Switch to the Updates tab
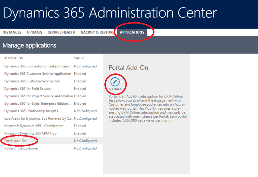The width and height of the screenshot is (258, 177). click(x=35, y=32)
